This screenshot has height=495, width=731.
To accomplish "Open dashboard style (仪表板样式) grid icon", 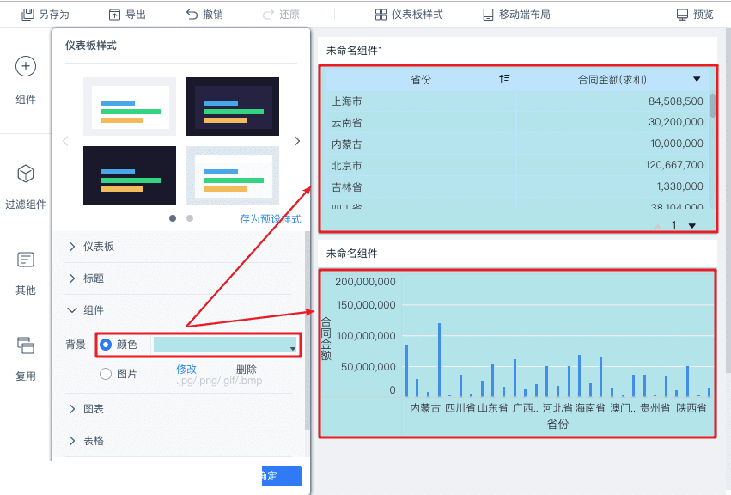I will [381, 15].
